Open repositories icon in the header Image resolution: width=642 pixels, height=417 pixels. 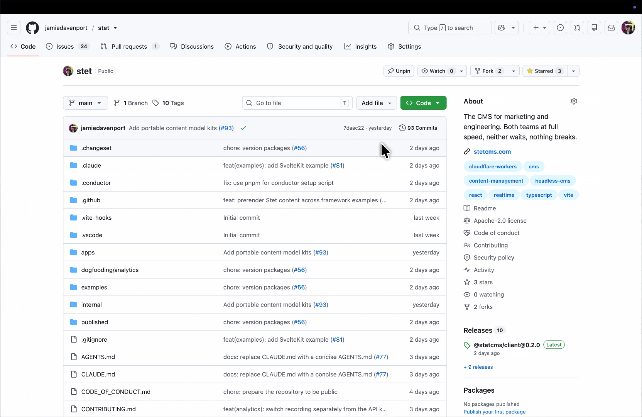594,28
